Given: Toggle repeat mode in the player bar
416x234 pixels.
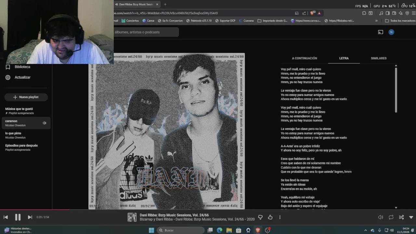Looking at the screenshot, I should [x=391, y=217].
